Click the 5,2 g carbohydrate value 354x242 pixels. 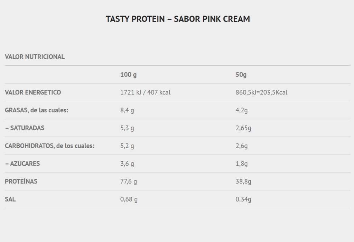click(127, 146)
